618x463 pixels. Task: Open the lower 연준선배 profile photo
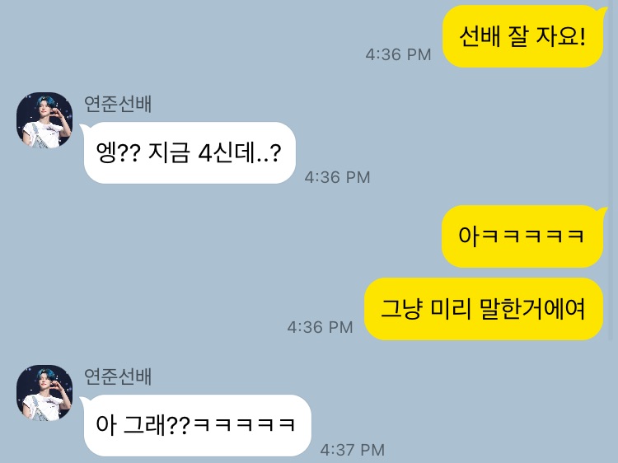click(44, 393)
